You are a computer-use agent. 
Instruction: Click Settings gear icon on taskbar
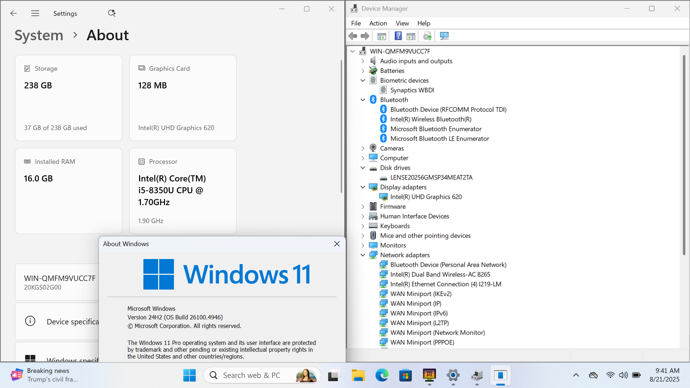point(453,375)
